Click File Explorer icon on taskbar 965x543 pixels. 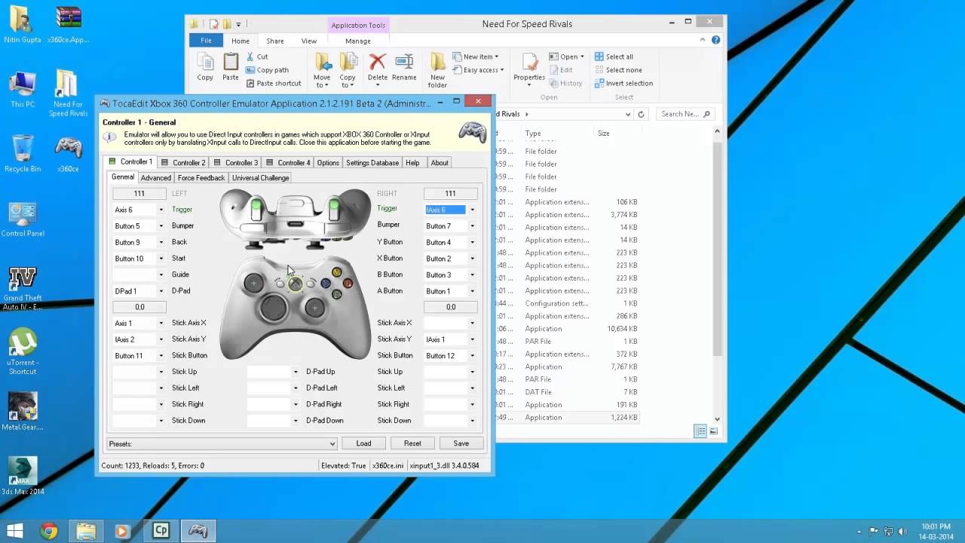pyautogui.click(x=86, y=531)
